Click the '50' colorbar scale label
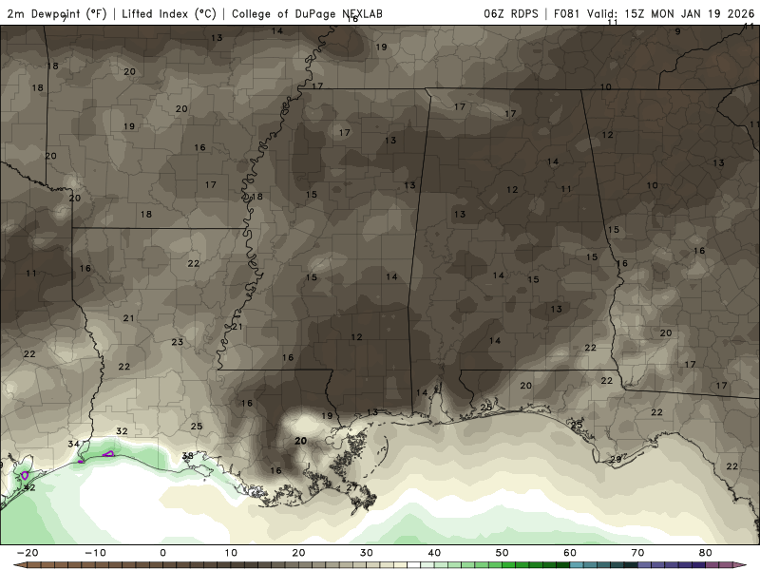Viewport: 760px width, 570px height. [503, 553]
